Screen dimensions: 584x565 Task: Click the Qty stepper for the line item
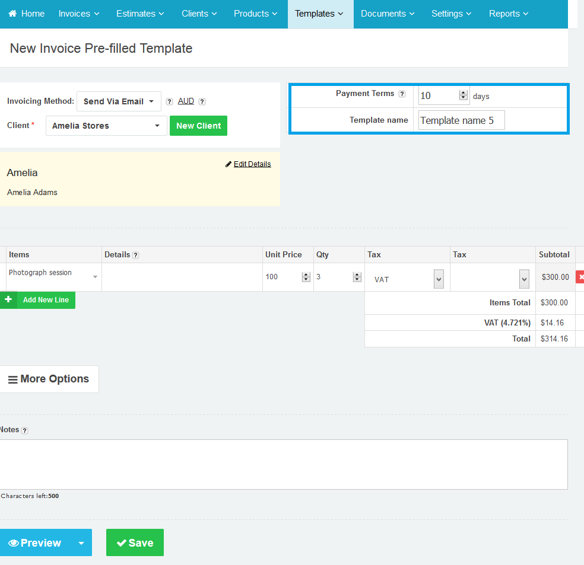point(357,277)
